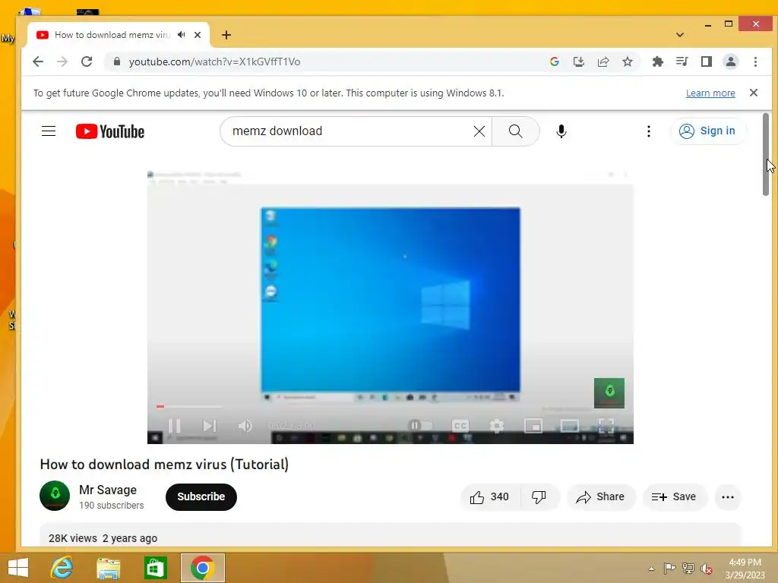Open the Action Center flag icon

(x=669, y=568)
